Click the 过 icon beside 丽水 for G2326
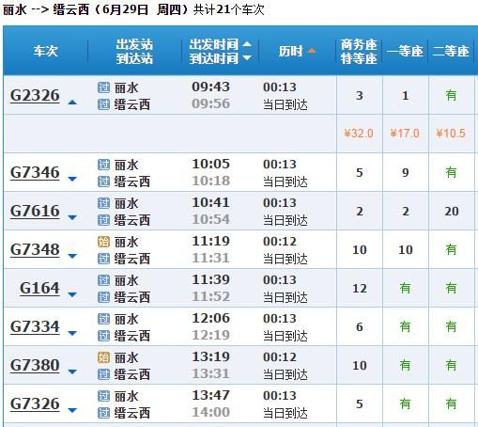 103,87
